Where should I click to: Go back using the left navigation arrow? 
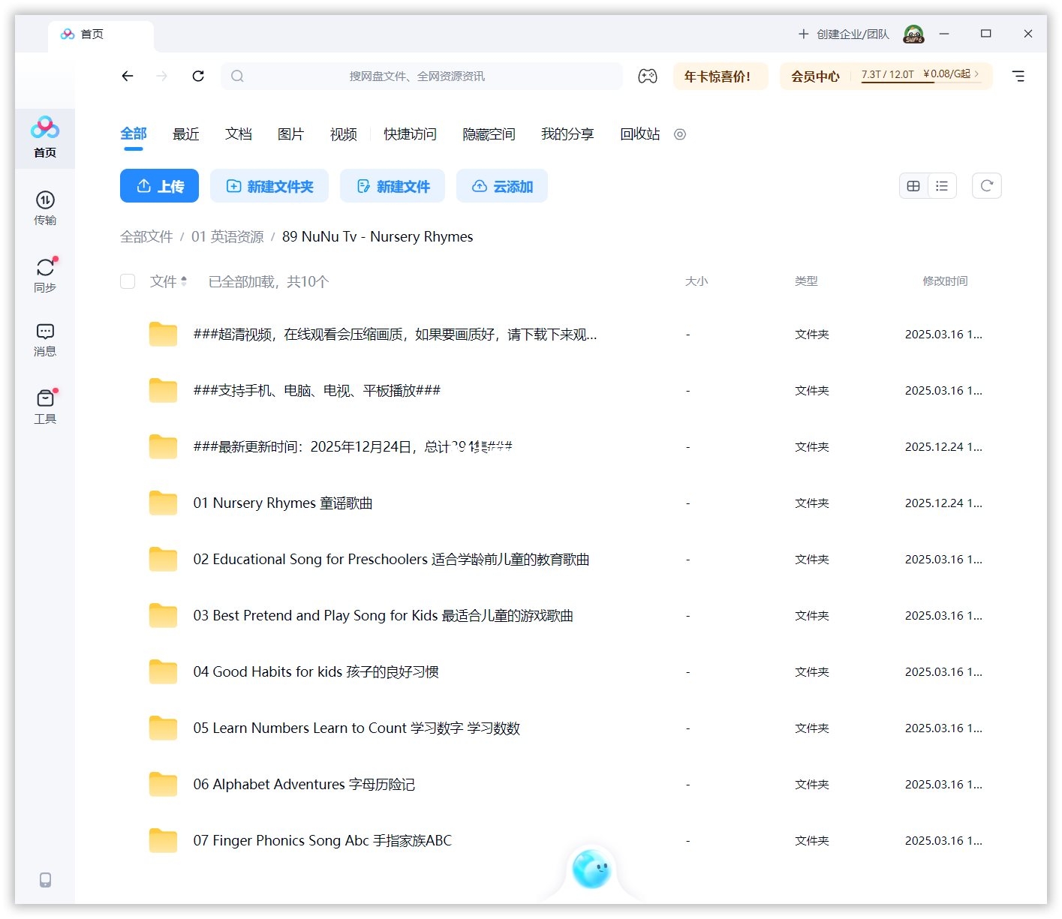pos(128,76)
